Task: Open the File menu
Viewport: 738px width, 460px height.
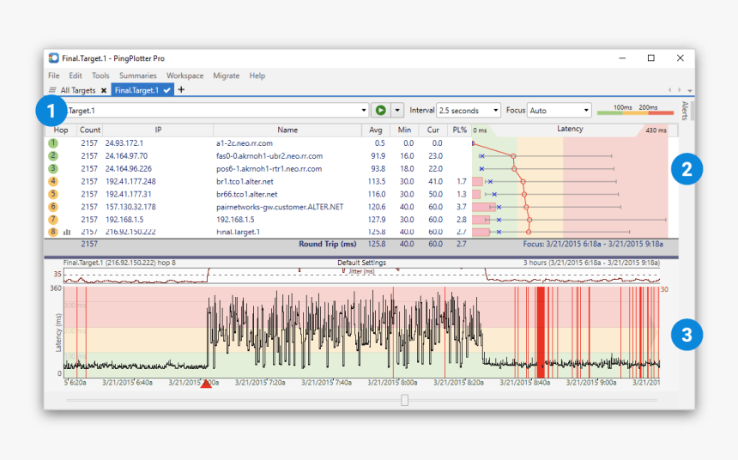Action: click(54, 76)
